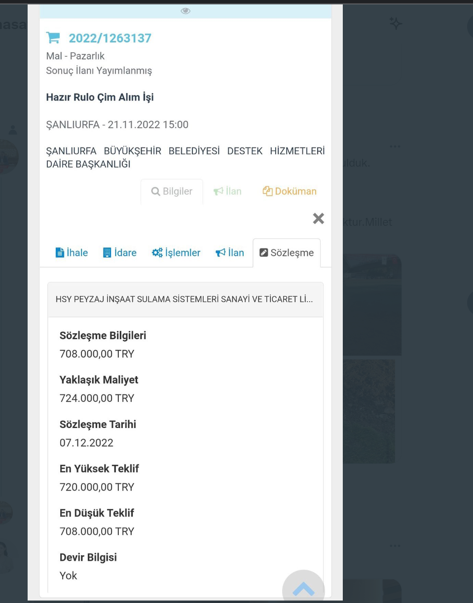Click the small person icon above the avatar
Image resolution: width=473 pixels, height=603 pixels.
(x=13, y=130)
